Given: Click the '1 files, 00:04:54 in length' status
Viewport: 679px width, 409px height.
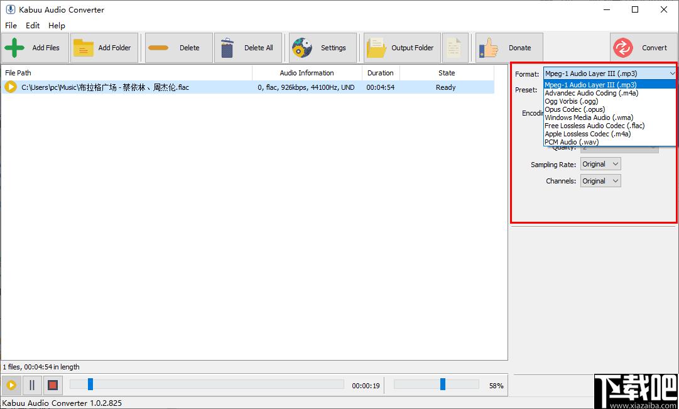Looking at the screenshot, I should point(41,367).
